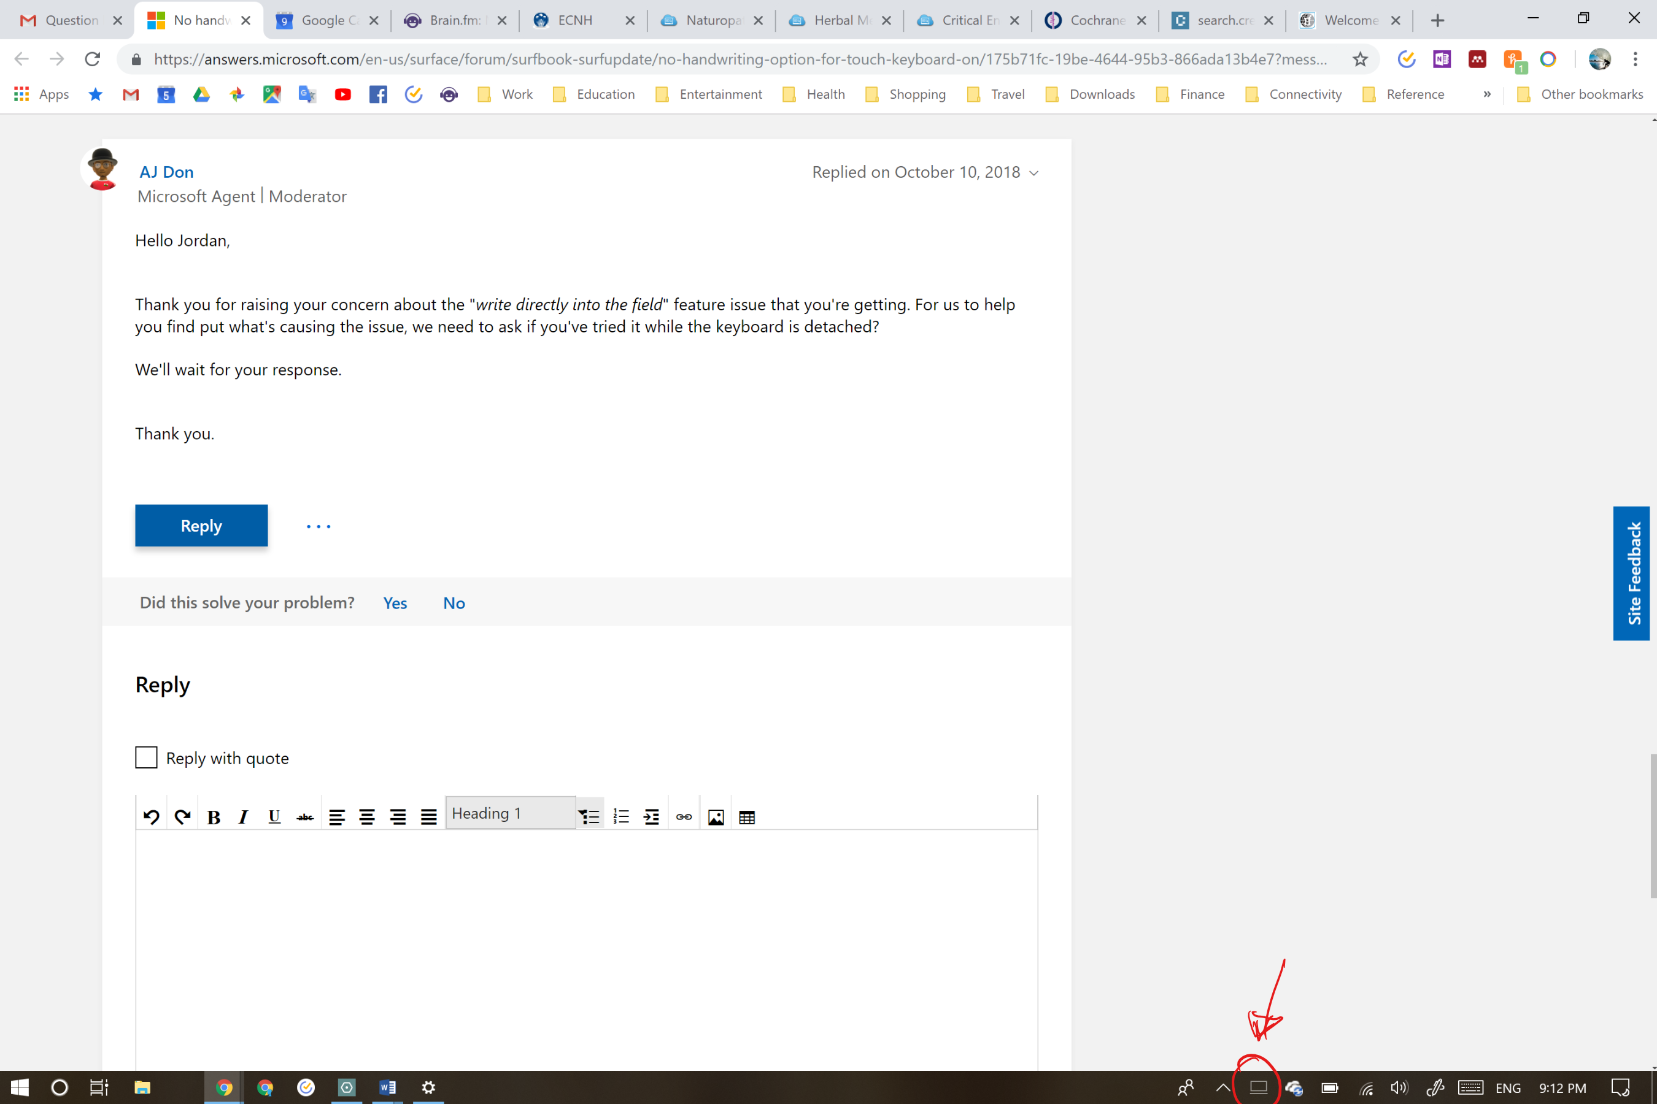Screen dimensions: 1657x1104
Task: Click the insert hyperlink icon
Action: (x=684, y=817)
